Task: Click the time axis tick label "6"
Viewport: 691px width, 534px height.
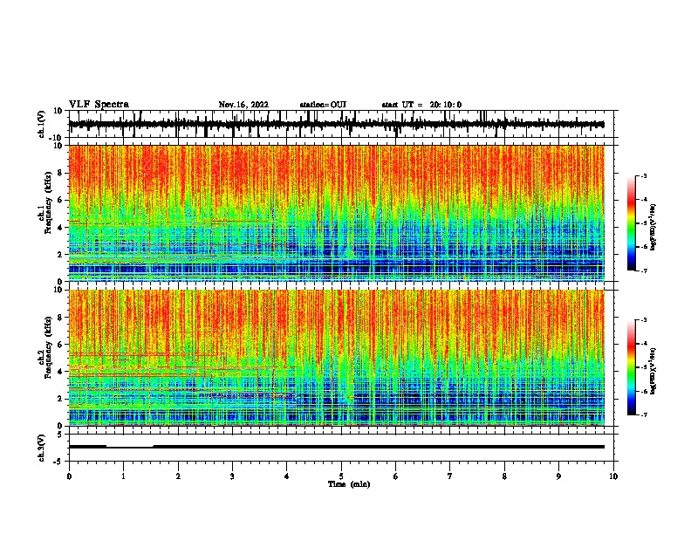Action: (396, 476)
